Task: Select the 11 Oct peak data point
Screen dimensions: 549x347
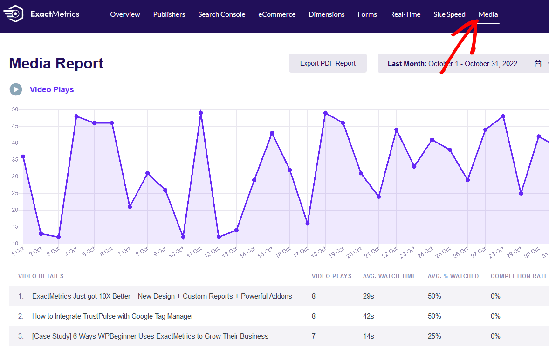Action: 200,113
